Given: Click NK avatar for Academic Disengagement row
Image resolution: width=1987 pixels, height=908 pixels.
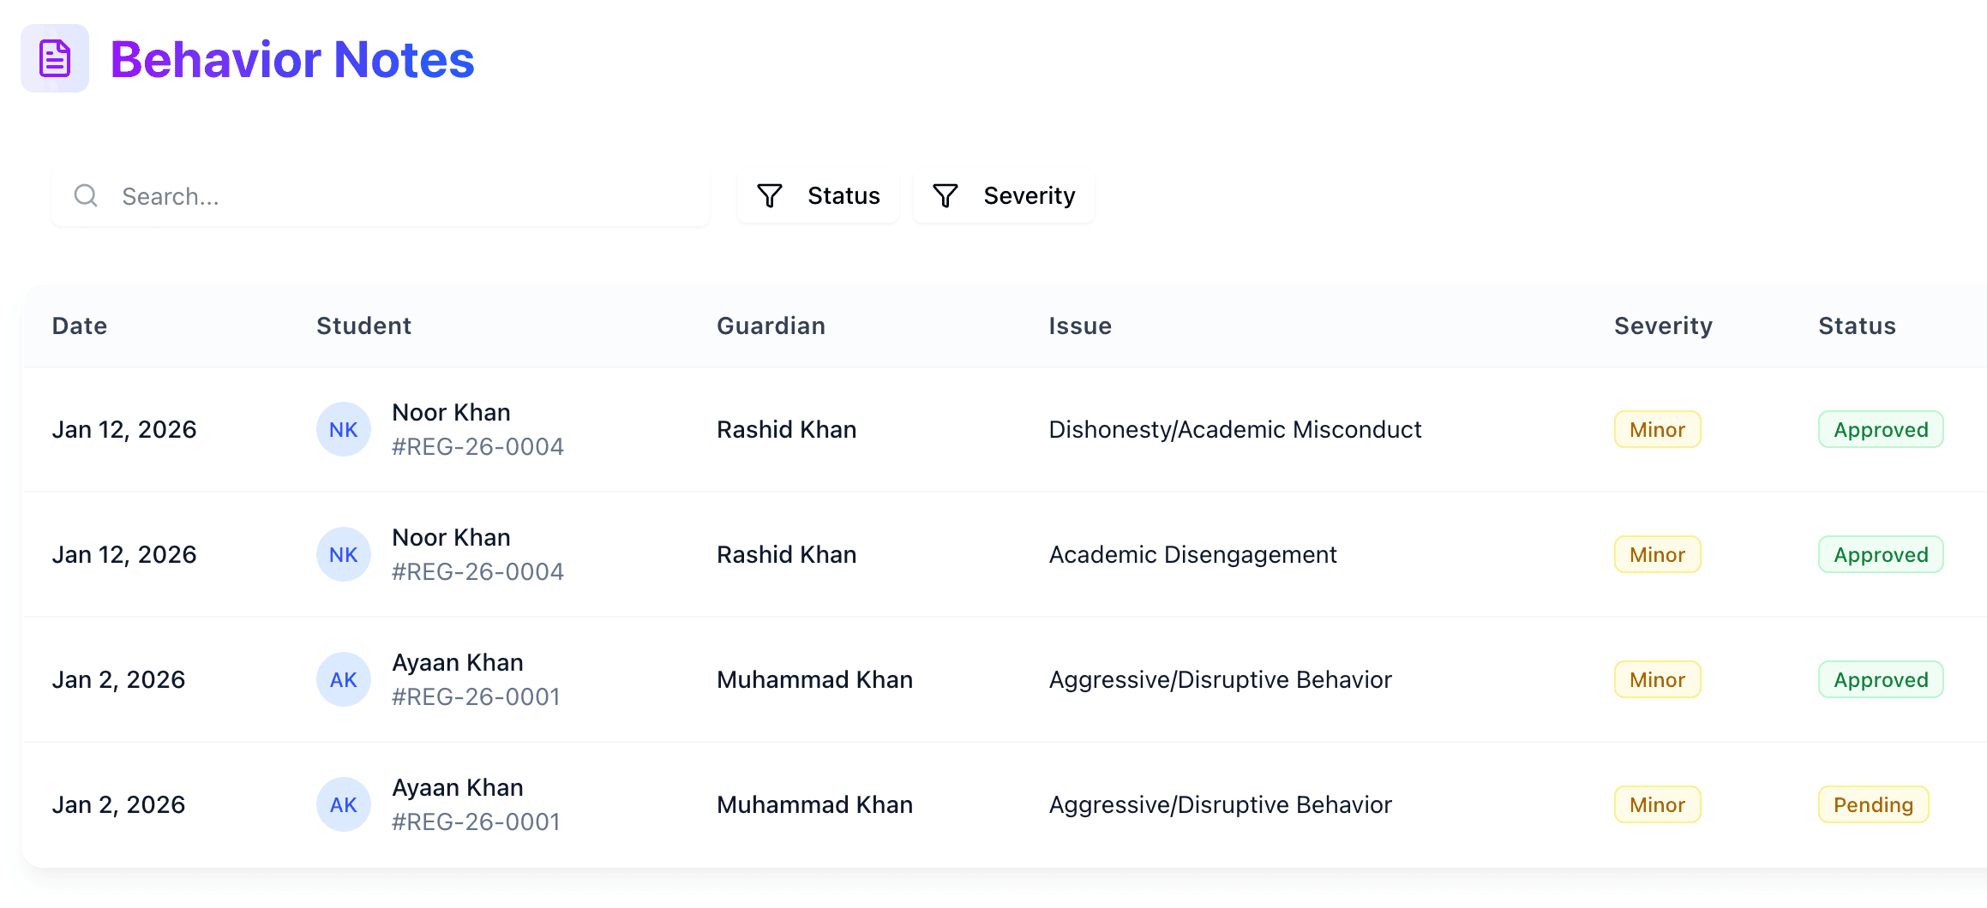Looking at the screenshot, I should [343, 554].
